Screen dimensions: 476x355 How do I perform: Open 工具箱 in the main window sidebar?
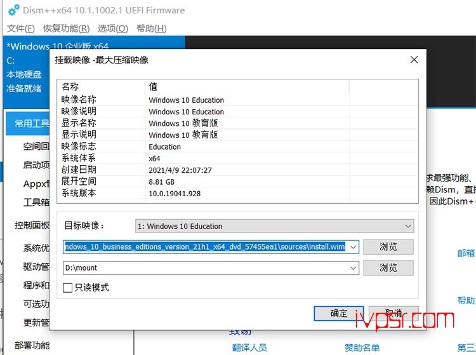(x=36, y=202)
